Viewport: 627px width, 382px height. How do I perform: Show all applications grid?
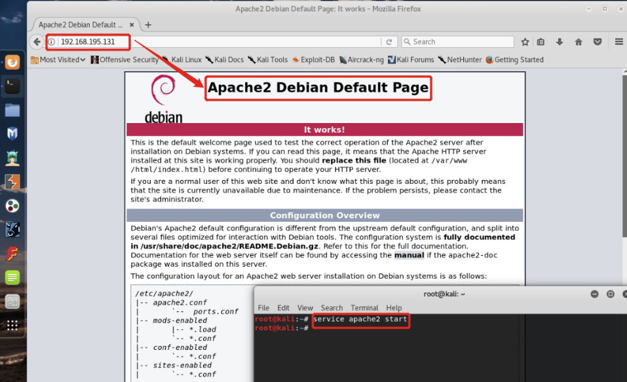tap(12, 326)
